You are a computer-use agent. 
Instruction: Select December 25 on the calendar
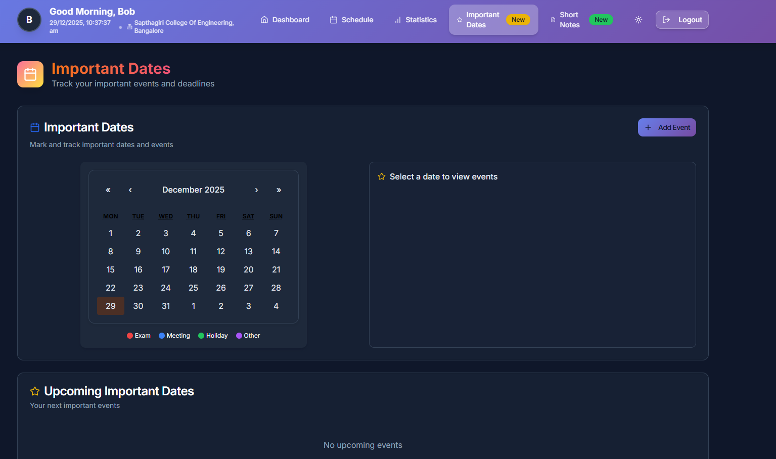(x=193, y=288)
